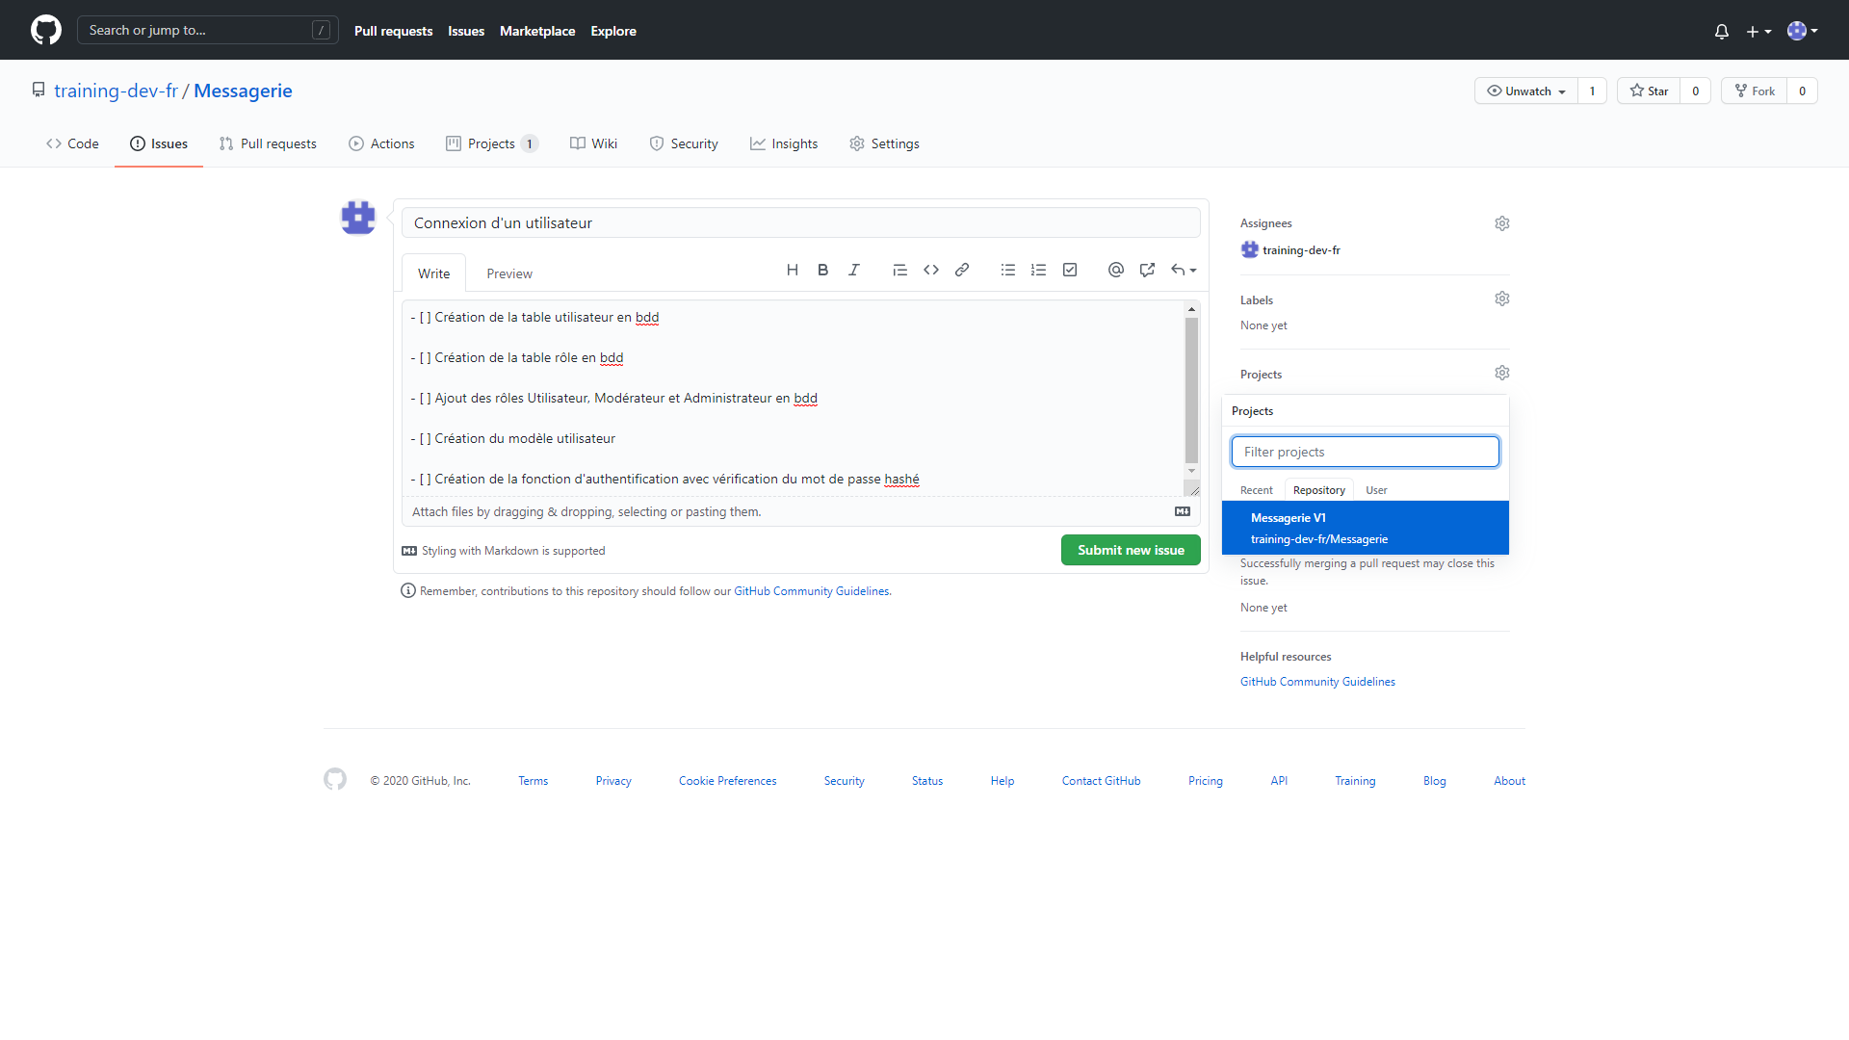Image resolution: width=1849 pixels, height=1040 pixels.
Task: Click the textarea scroll up arrow
Action: pos(1191,309)
